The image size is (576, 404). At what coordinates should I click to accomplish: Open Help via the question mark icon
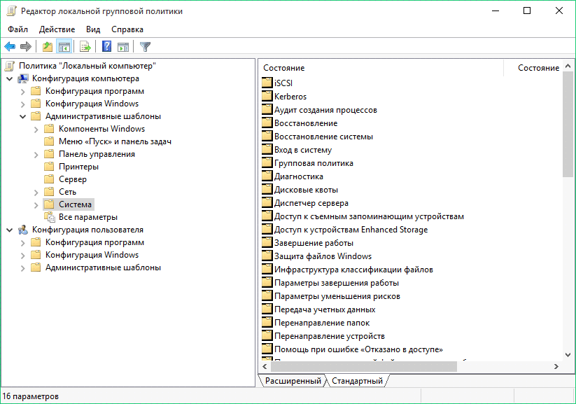click(106, 47)
